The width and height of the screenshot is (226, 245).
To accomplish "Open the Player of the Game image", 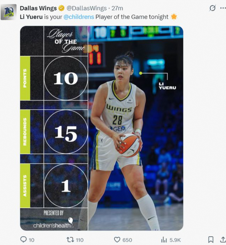I will [102, 128].
